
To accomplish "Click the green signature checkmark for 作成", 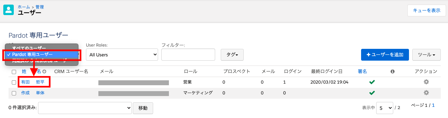I will click(372, 93).
